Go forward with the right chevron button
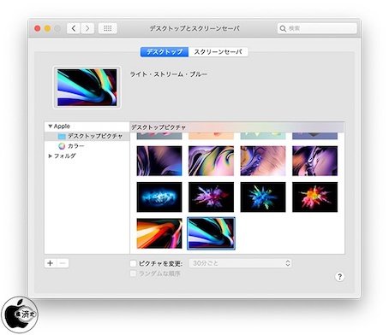Image resolution: width=389 pixels, height=335 pixels. [87, 28]
